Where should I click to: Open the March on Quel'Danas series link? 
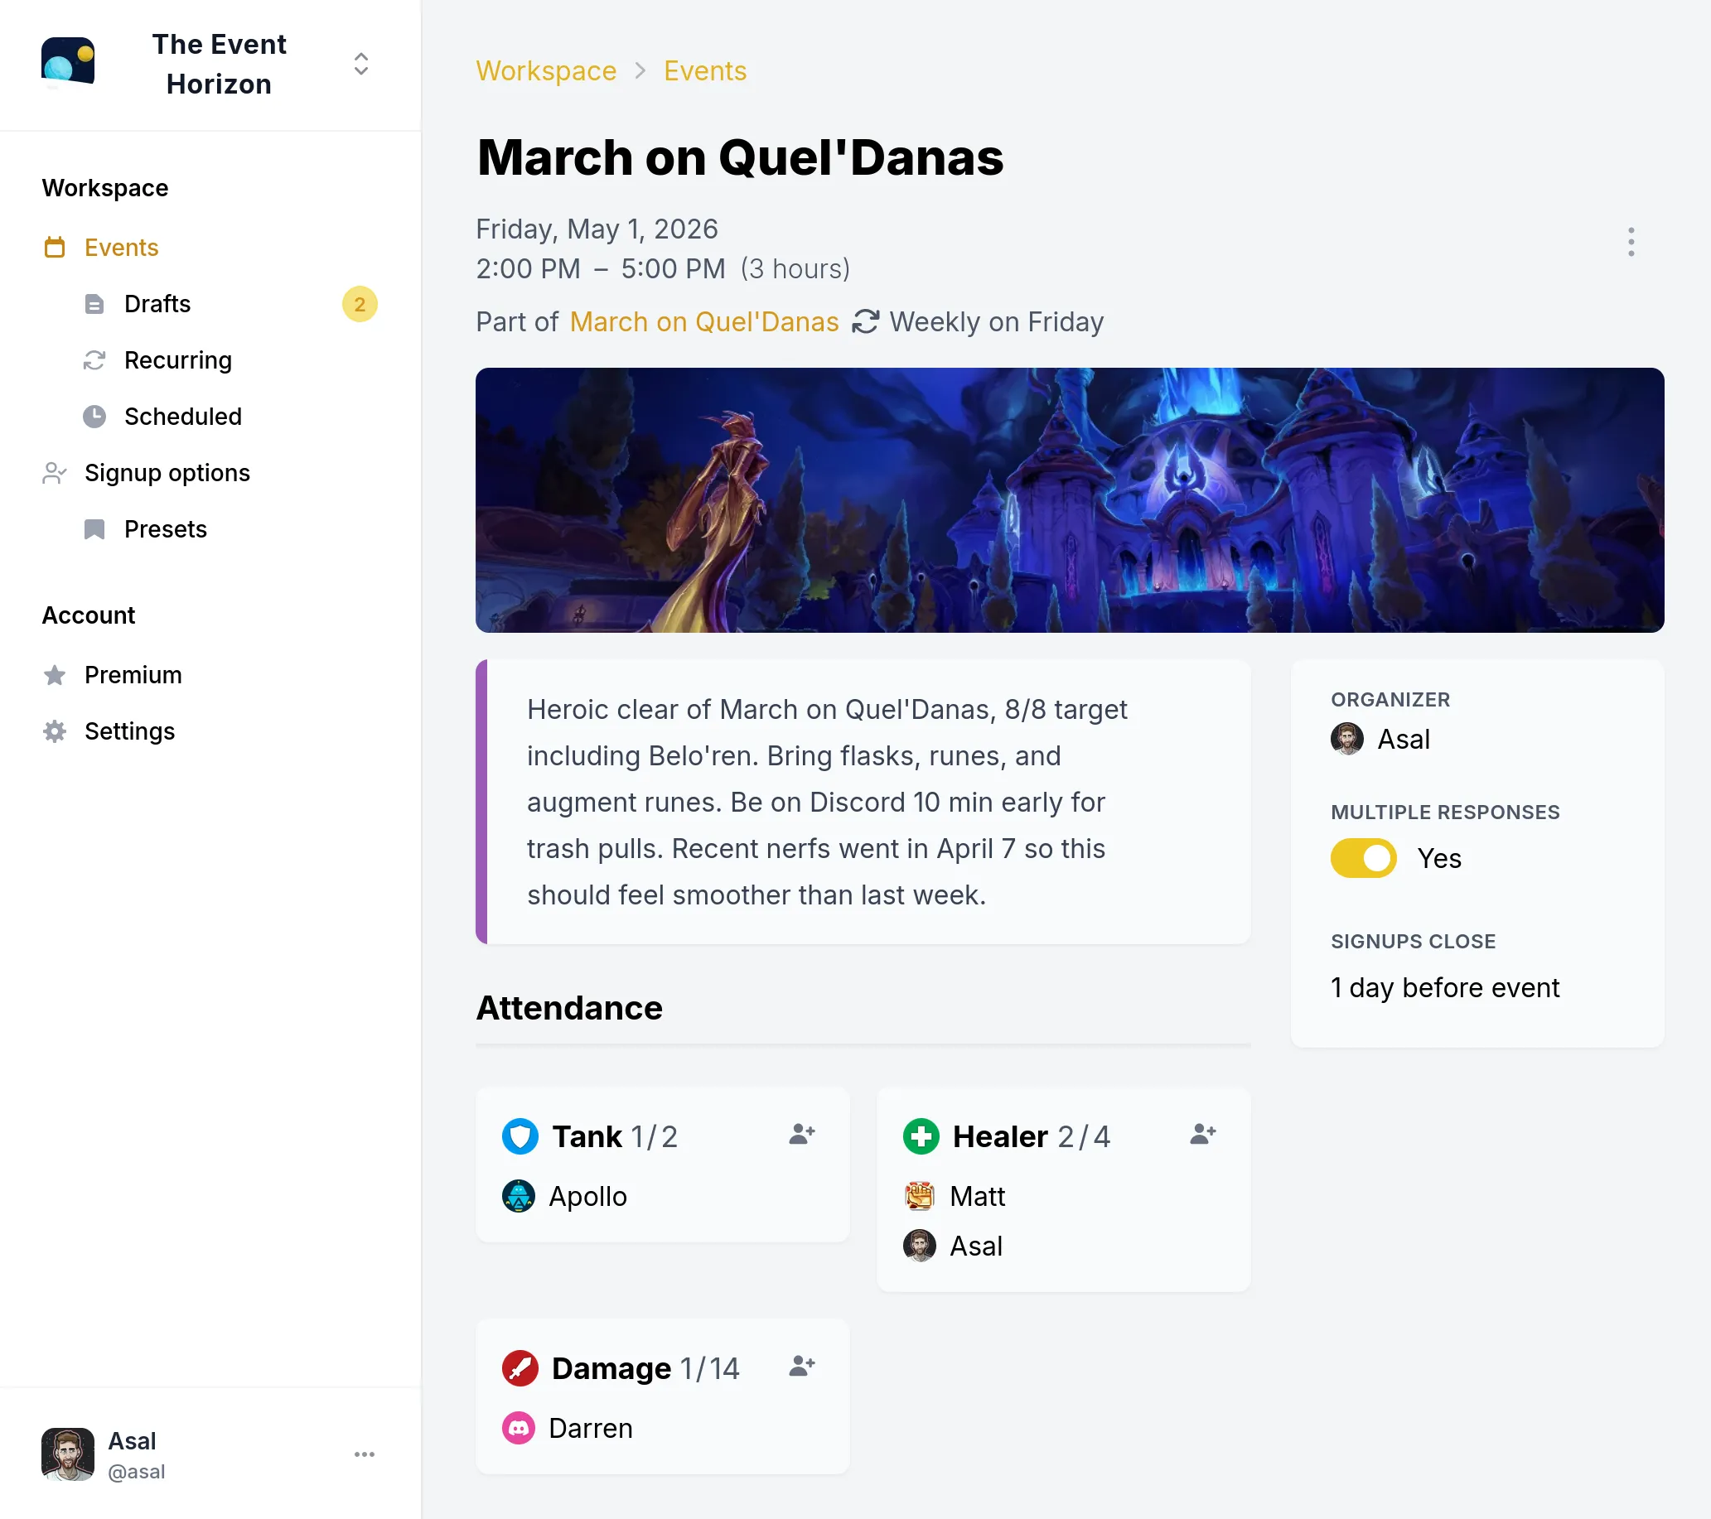pyautogui.click(x=704, y=322)
